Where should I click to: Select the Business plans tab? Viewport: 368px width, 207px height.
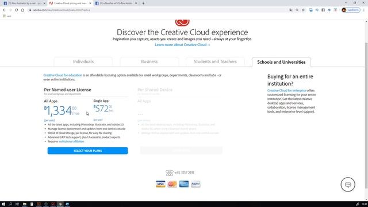149,62
